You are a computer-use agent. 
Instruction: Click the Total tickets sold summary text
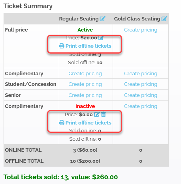(x=60, y=177)
